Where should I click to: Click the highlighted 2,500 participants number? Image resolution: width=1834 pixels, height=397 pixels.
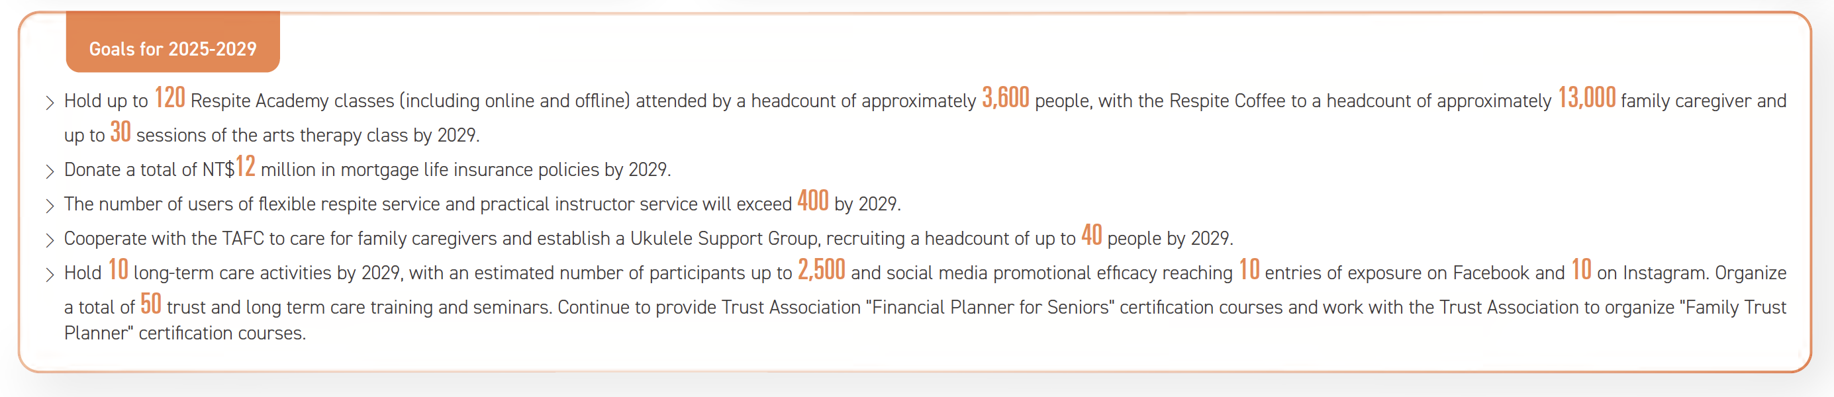(x=821, y=270)
